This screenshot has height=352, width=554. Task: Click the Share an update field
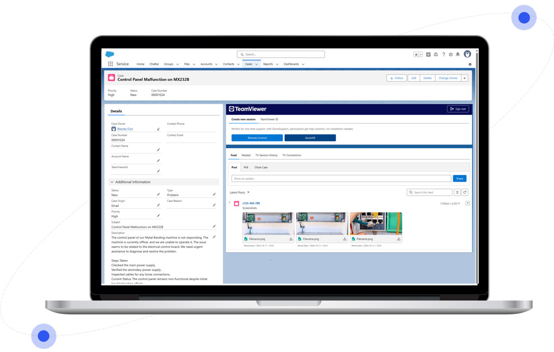[341, 178]
